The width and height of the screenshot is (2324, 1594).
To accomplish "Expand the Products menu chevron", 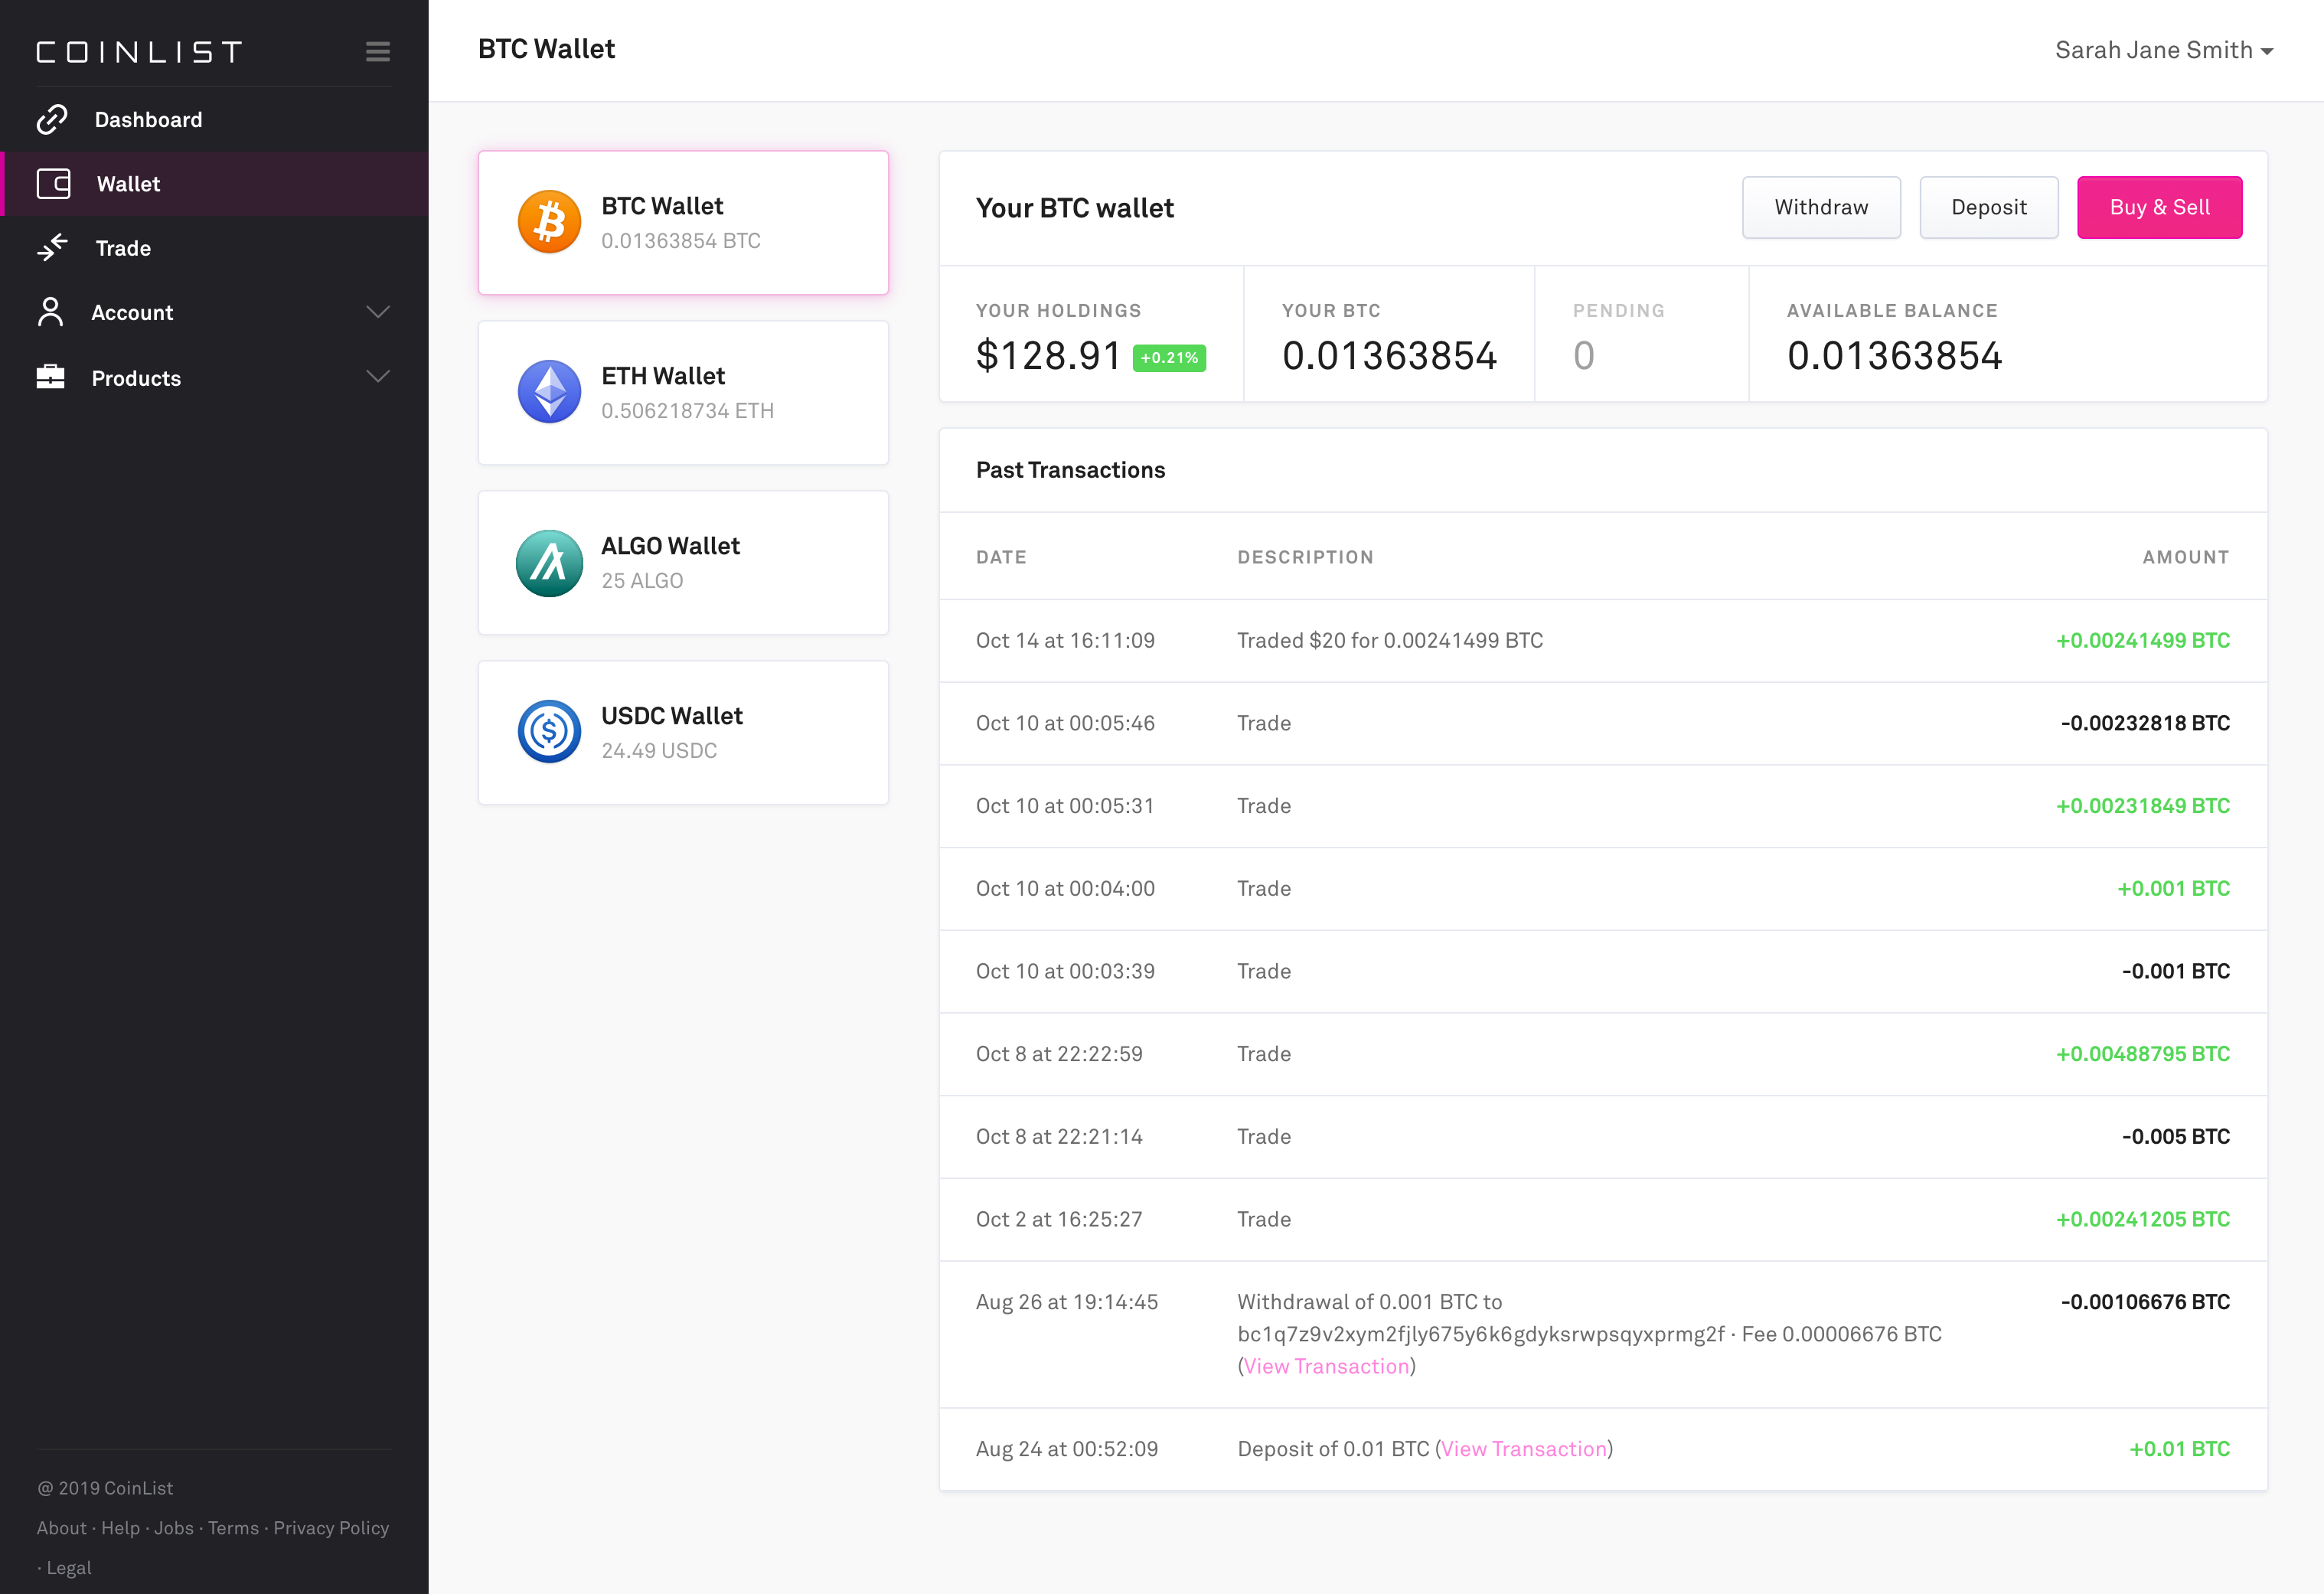I will (378, 377).
